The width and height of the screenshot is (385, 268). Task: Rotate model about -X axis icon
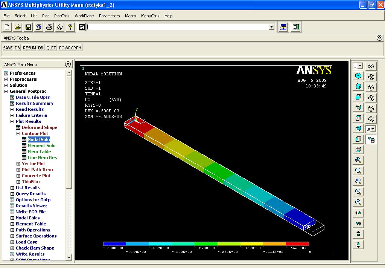[x=371, y=77]
